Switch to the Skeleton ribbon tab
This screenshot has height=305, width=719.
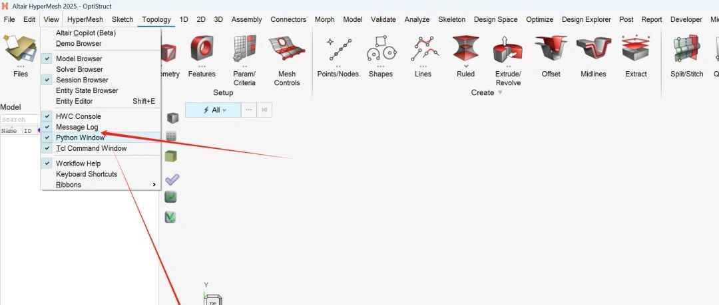(x=451, y=20)
